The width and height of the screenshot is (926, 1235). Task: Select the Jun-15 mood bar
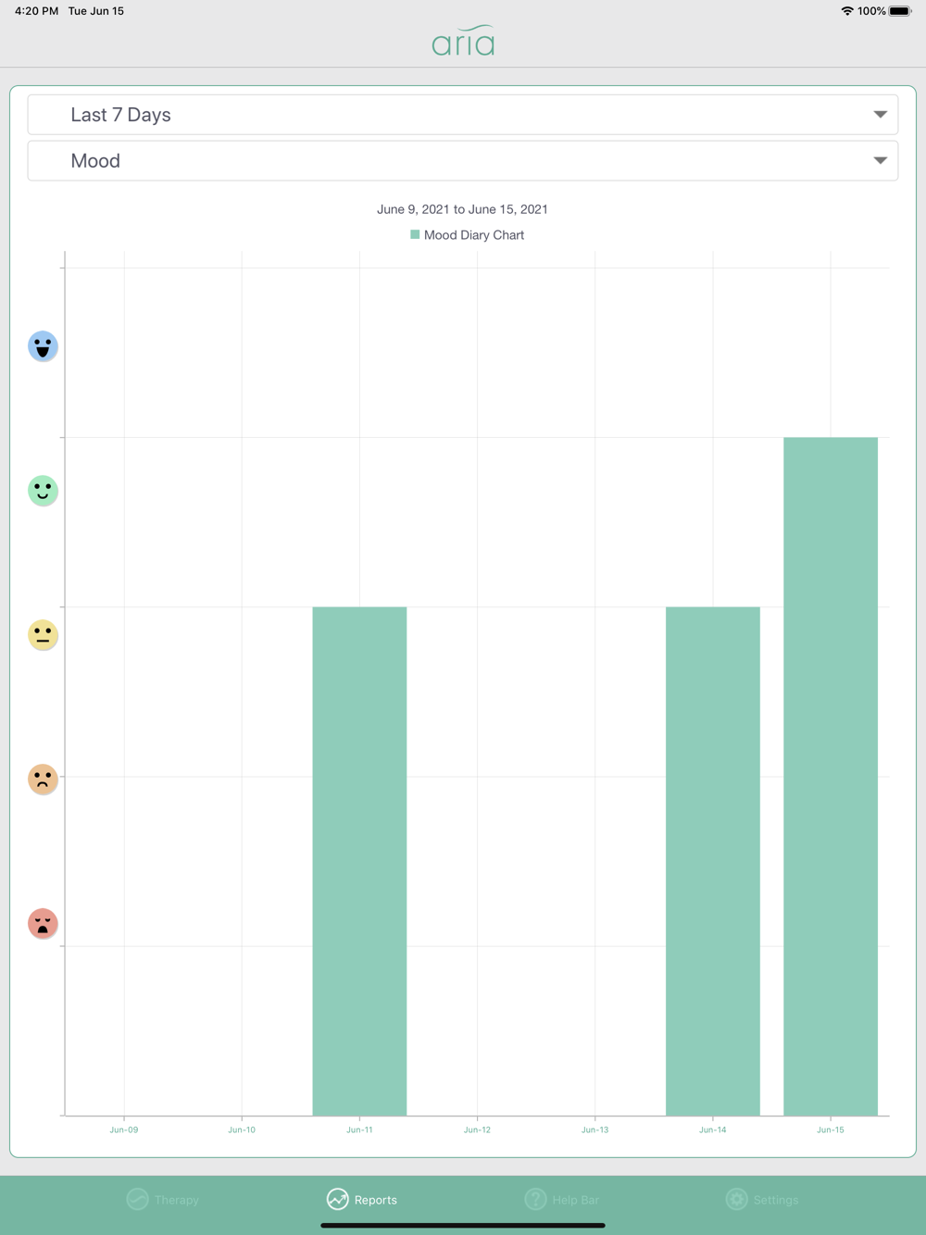point(831,776)
